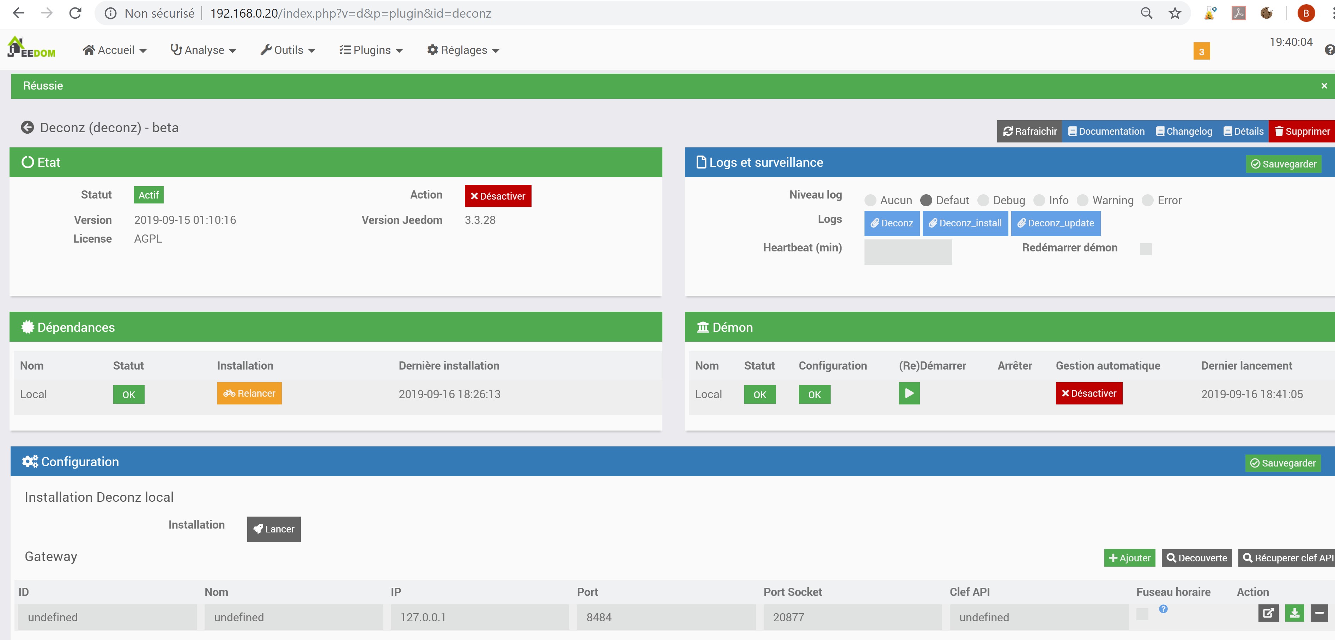The height and width of the screenshot is (640, 1335).
Task: Reload the page with the refresh icon
Action: point(75,13)
